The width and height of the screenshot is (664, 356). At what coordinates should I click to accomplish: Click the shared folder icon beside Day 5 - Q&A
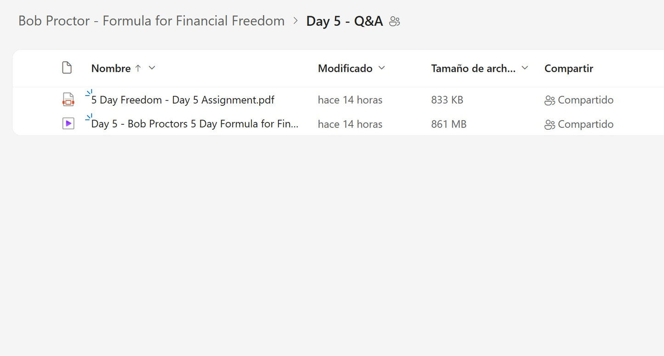(x=394, y=22)
